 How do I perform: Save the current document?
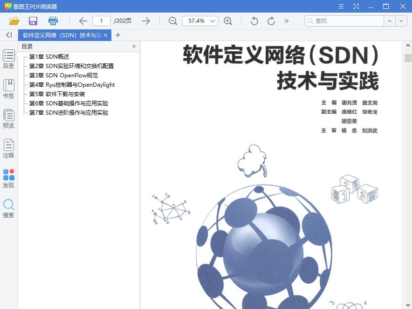[32, 21]
